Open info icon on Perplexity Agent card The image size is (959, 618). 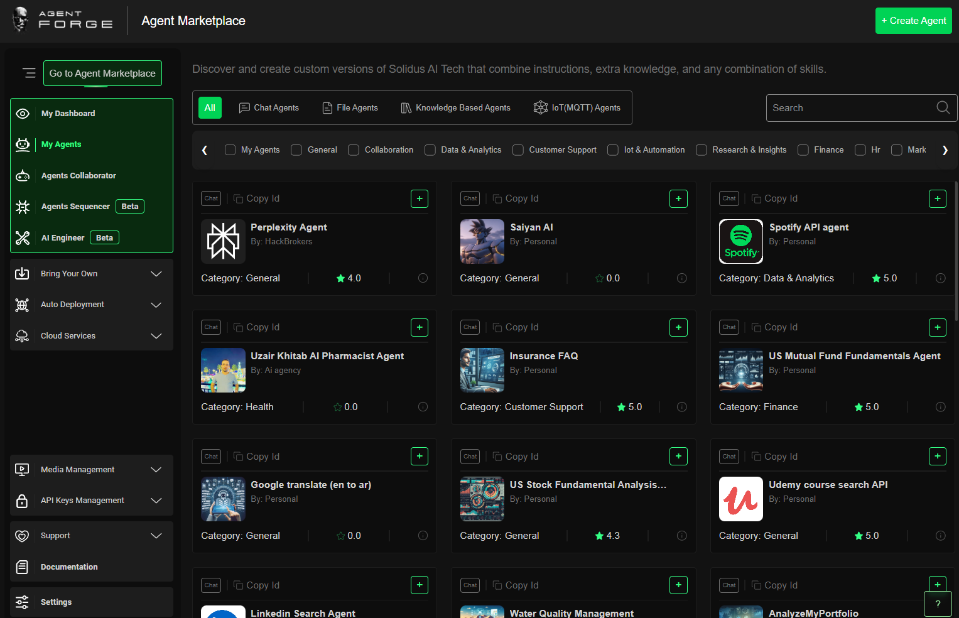pos(423,278)
